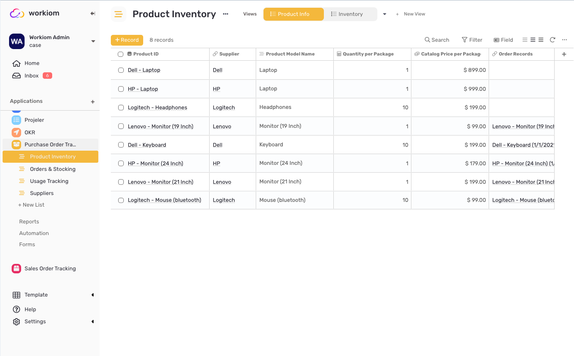Open the Product Inventory overflow menu

click(x=226, y=14)
